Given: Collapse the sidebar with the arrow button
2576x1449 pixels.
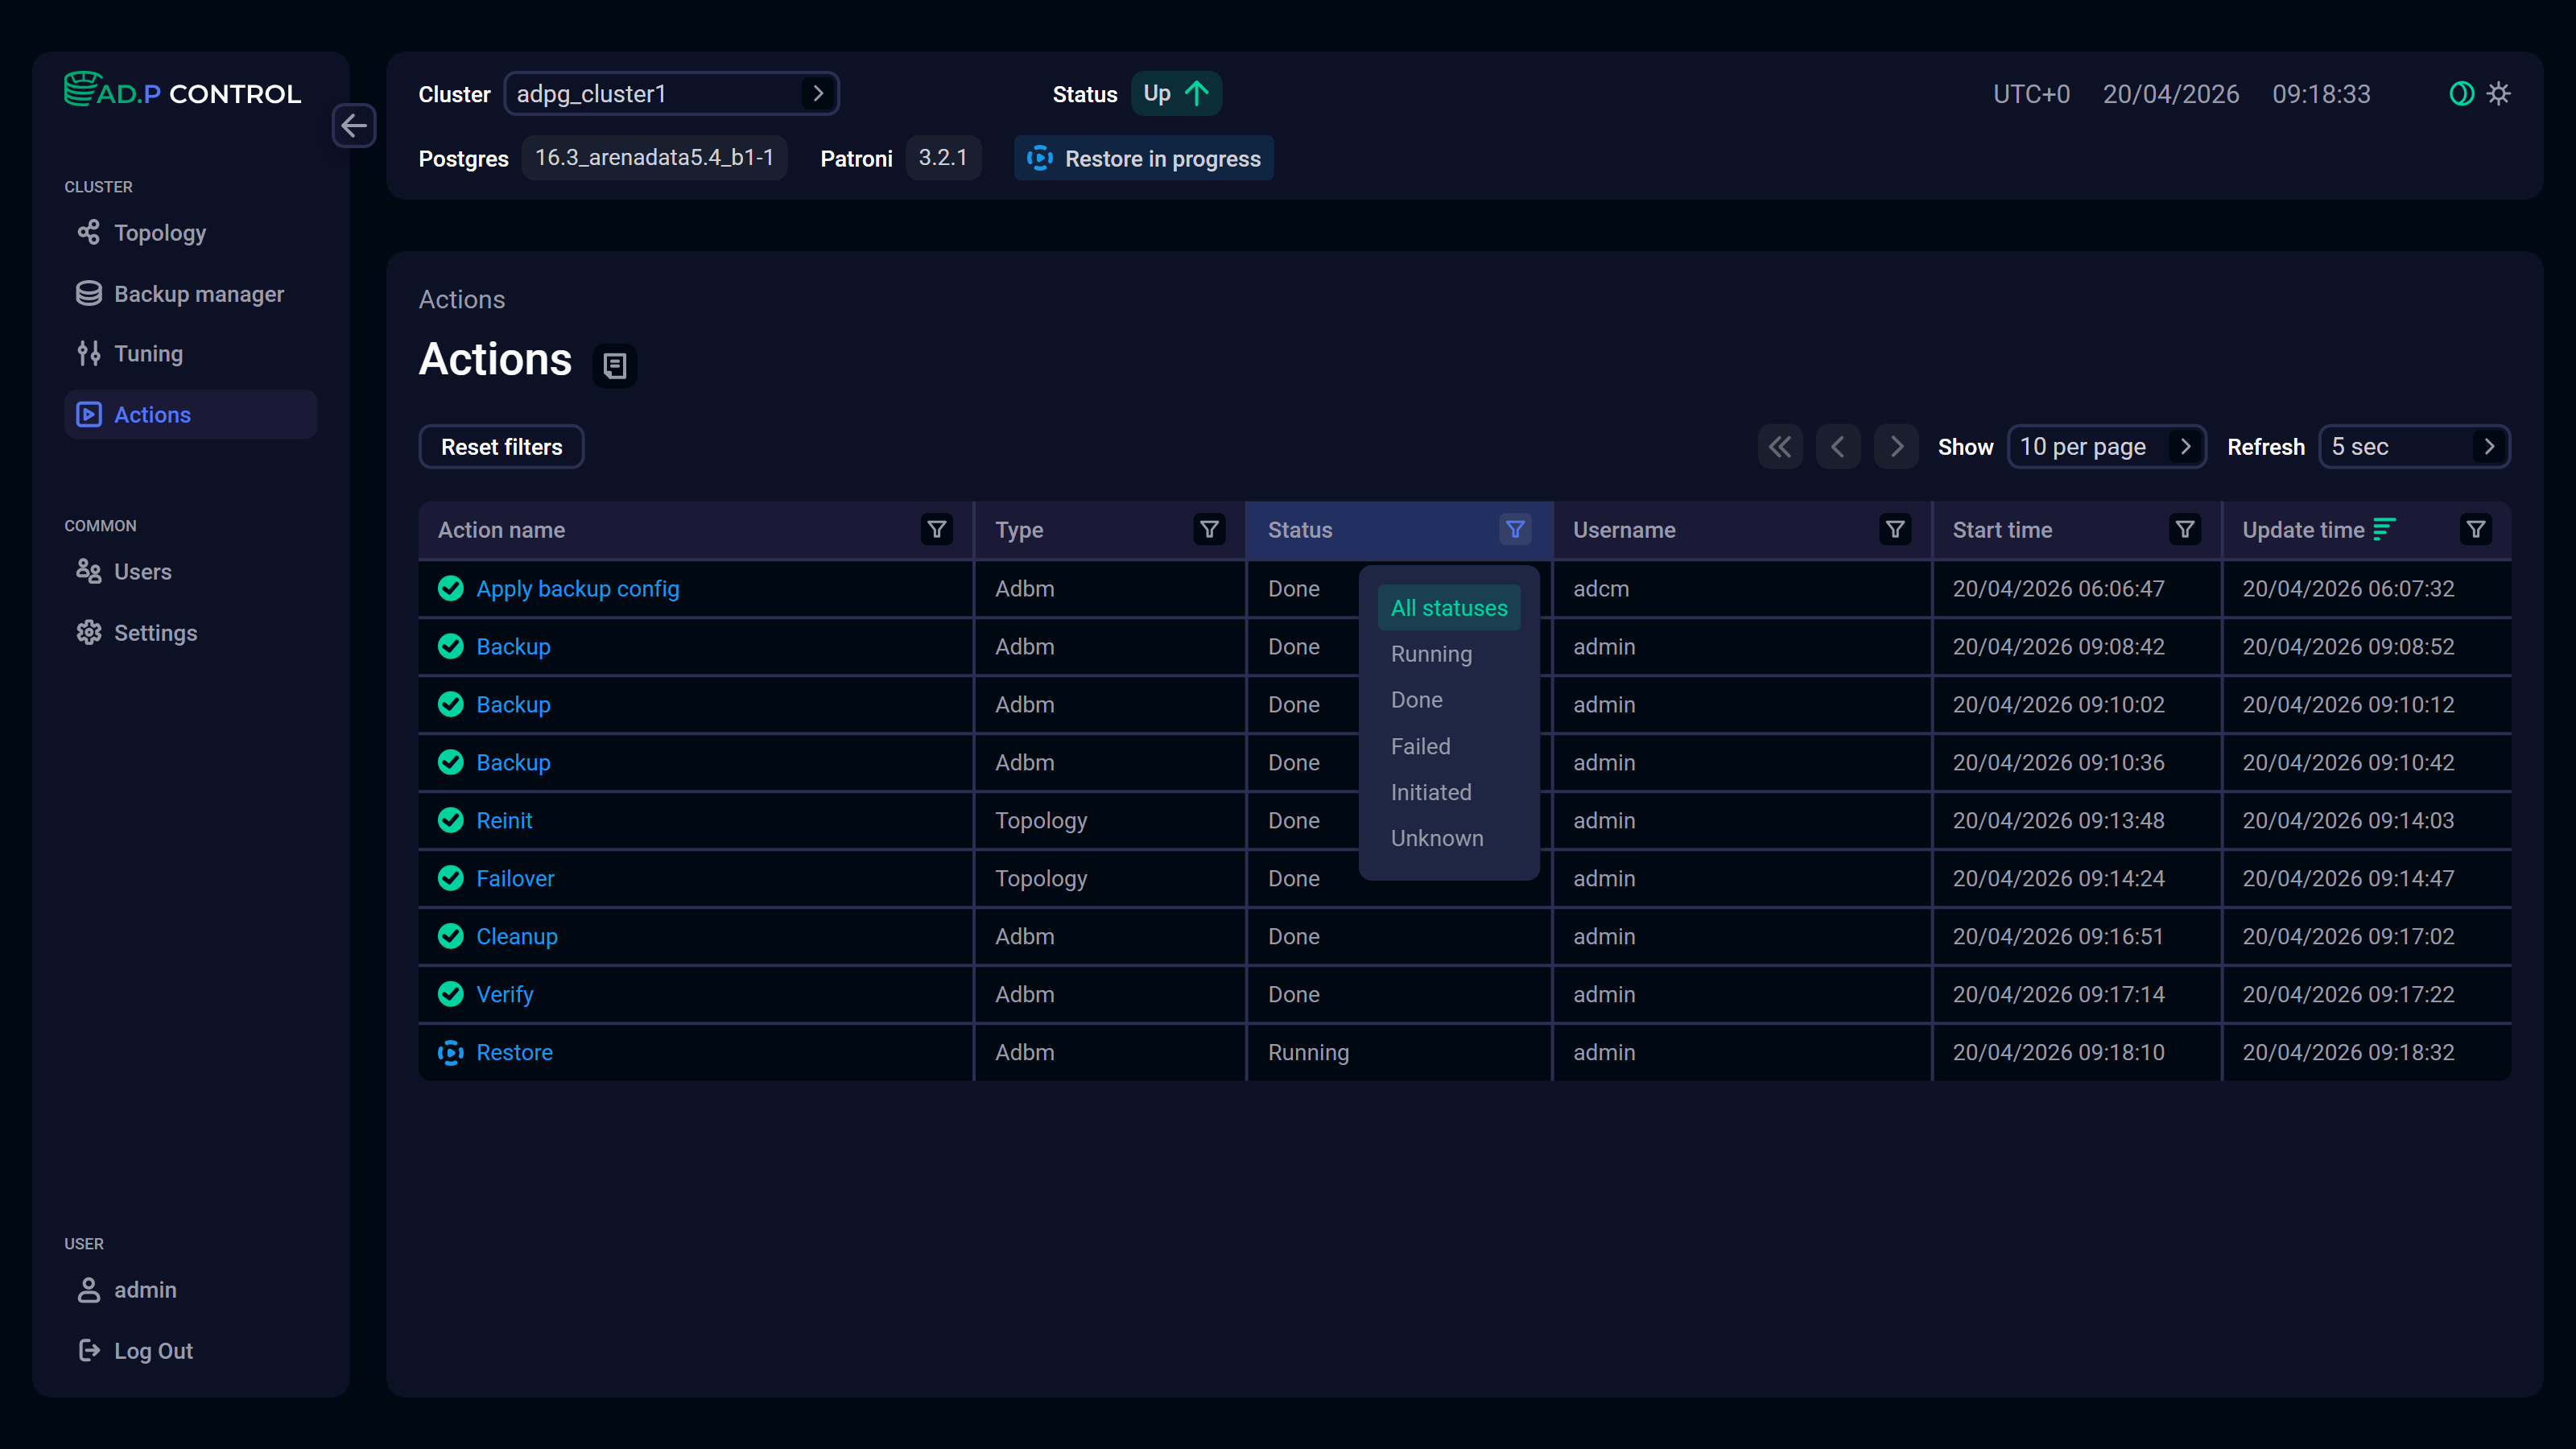Looking at the screenshot, I should pos(354,126).
